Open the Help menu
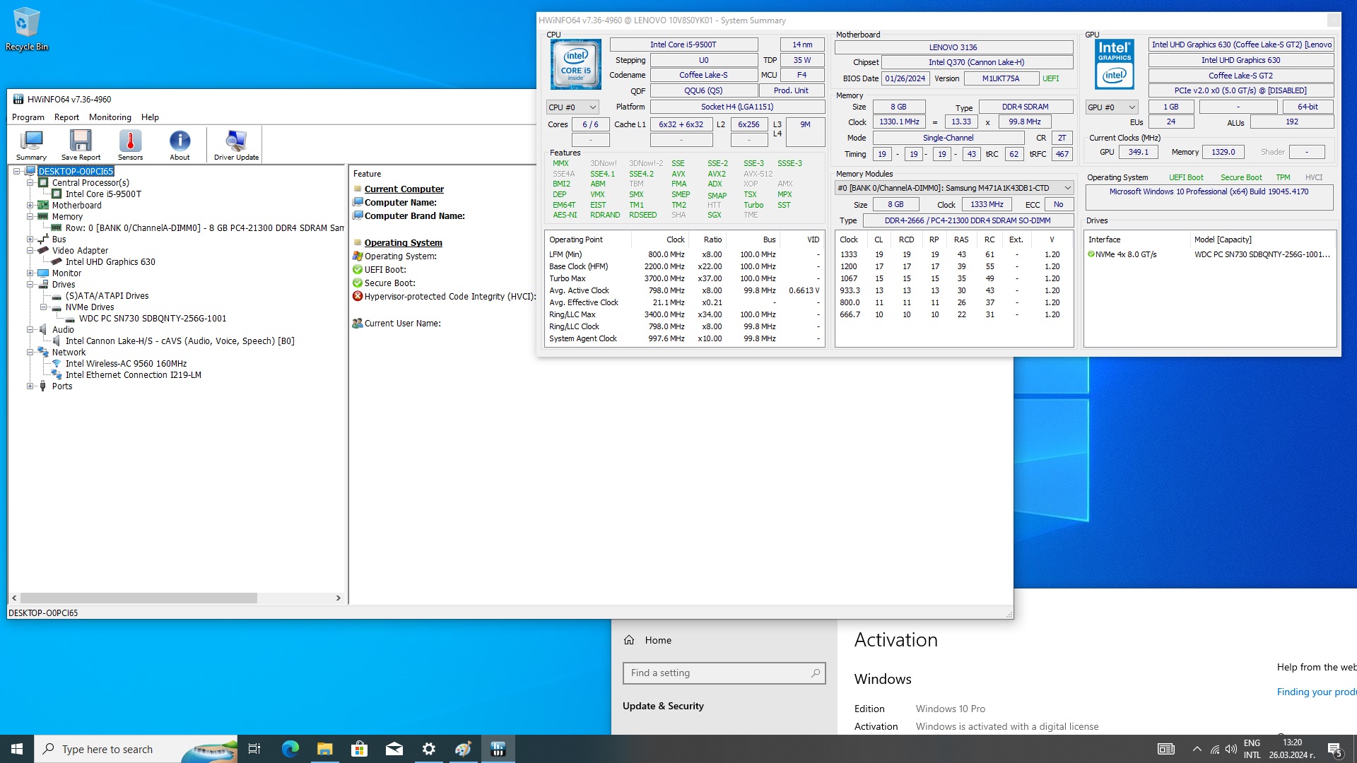 (x=150, y=117)
